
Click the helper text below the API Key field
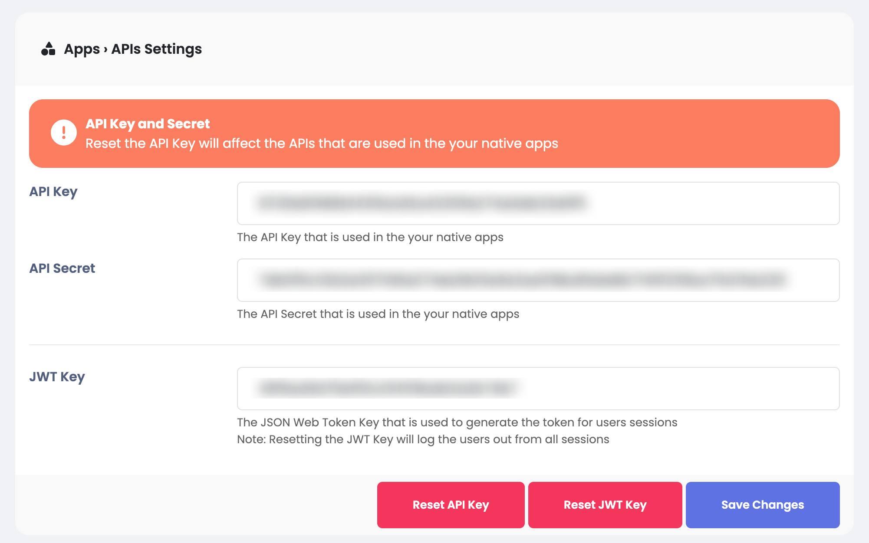coord(370,238)
